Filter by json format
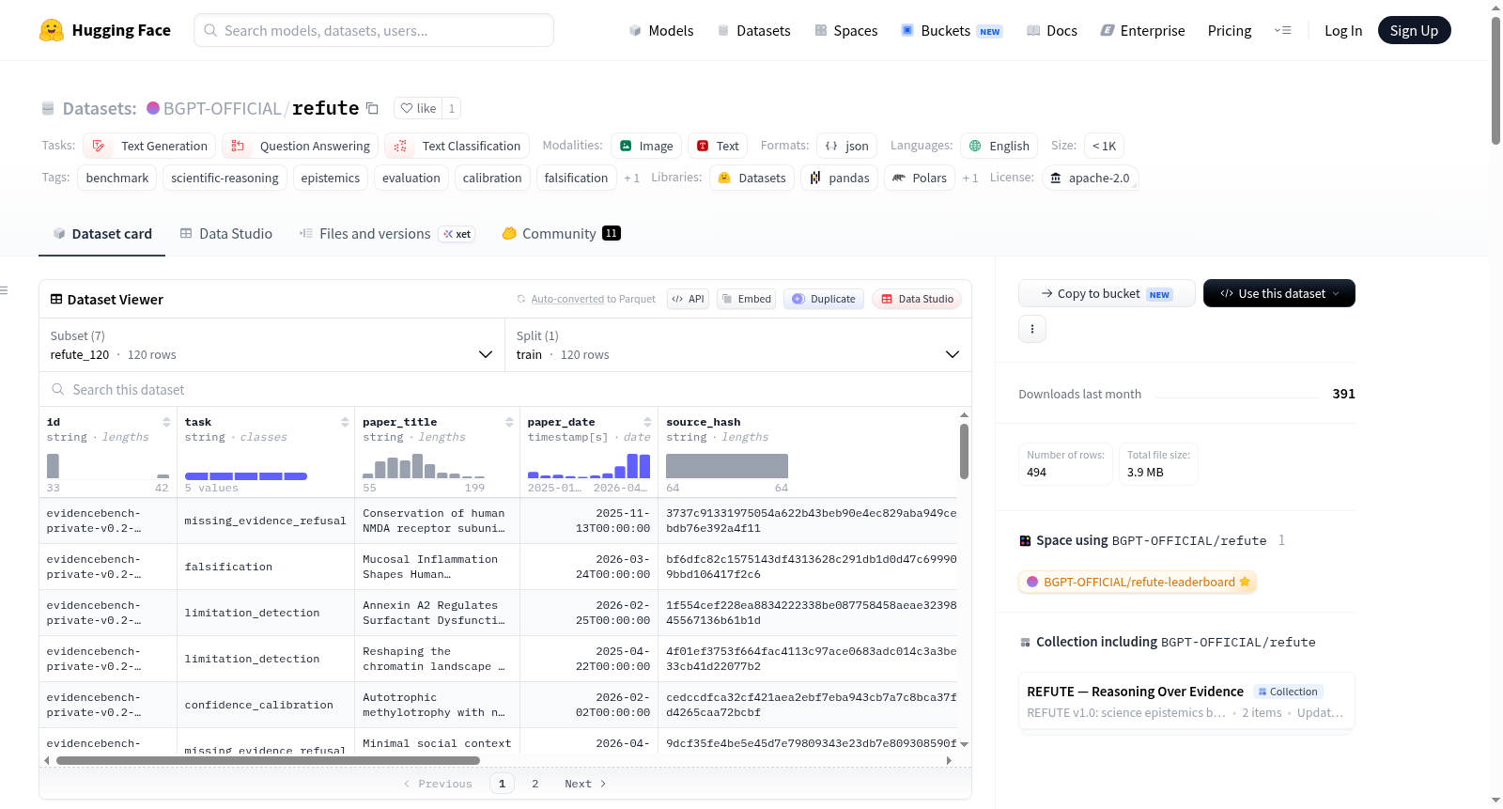This screenshot has width=1503, height=809. [x=846, y=146]
